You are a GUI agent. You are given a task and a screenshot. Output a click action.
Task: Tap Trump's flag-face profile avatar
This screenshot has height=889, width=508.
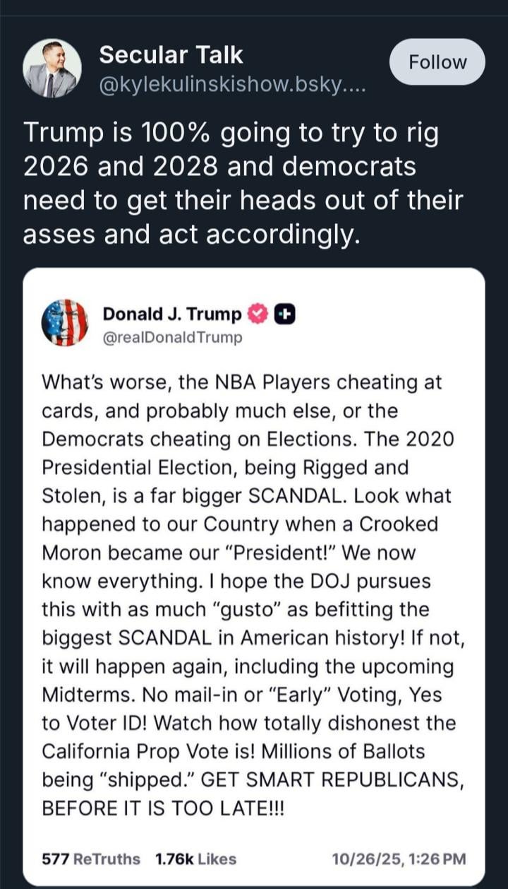tap(65, 324)
